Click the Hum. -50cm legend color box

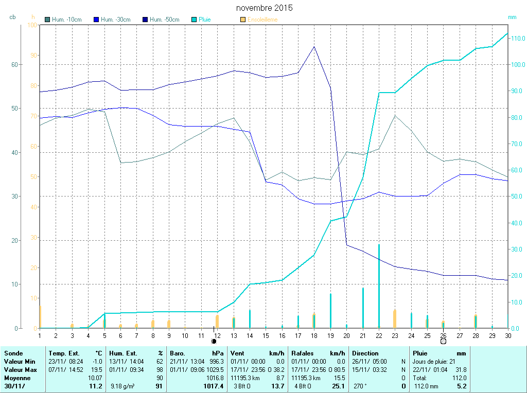click(x=145, y=20)
